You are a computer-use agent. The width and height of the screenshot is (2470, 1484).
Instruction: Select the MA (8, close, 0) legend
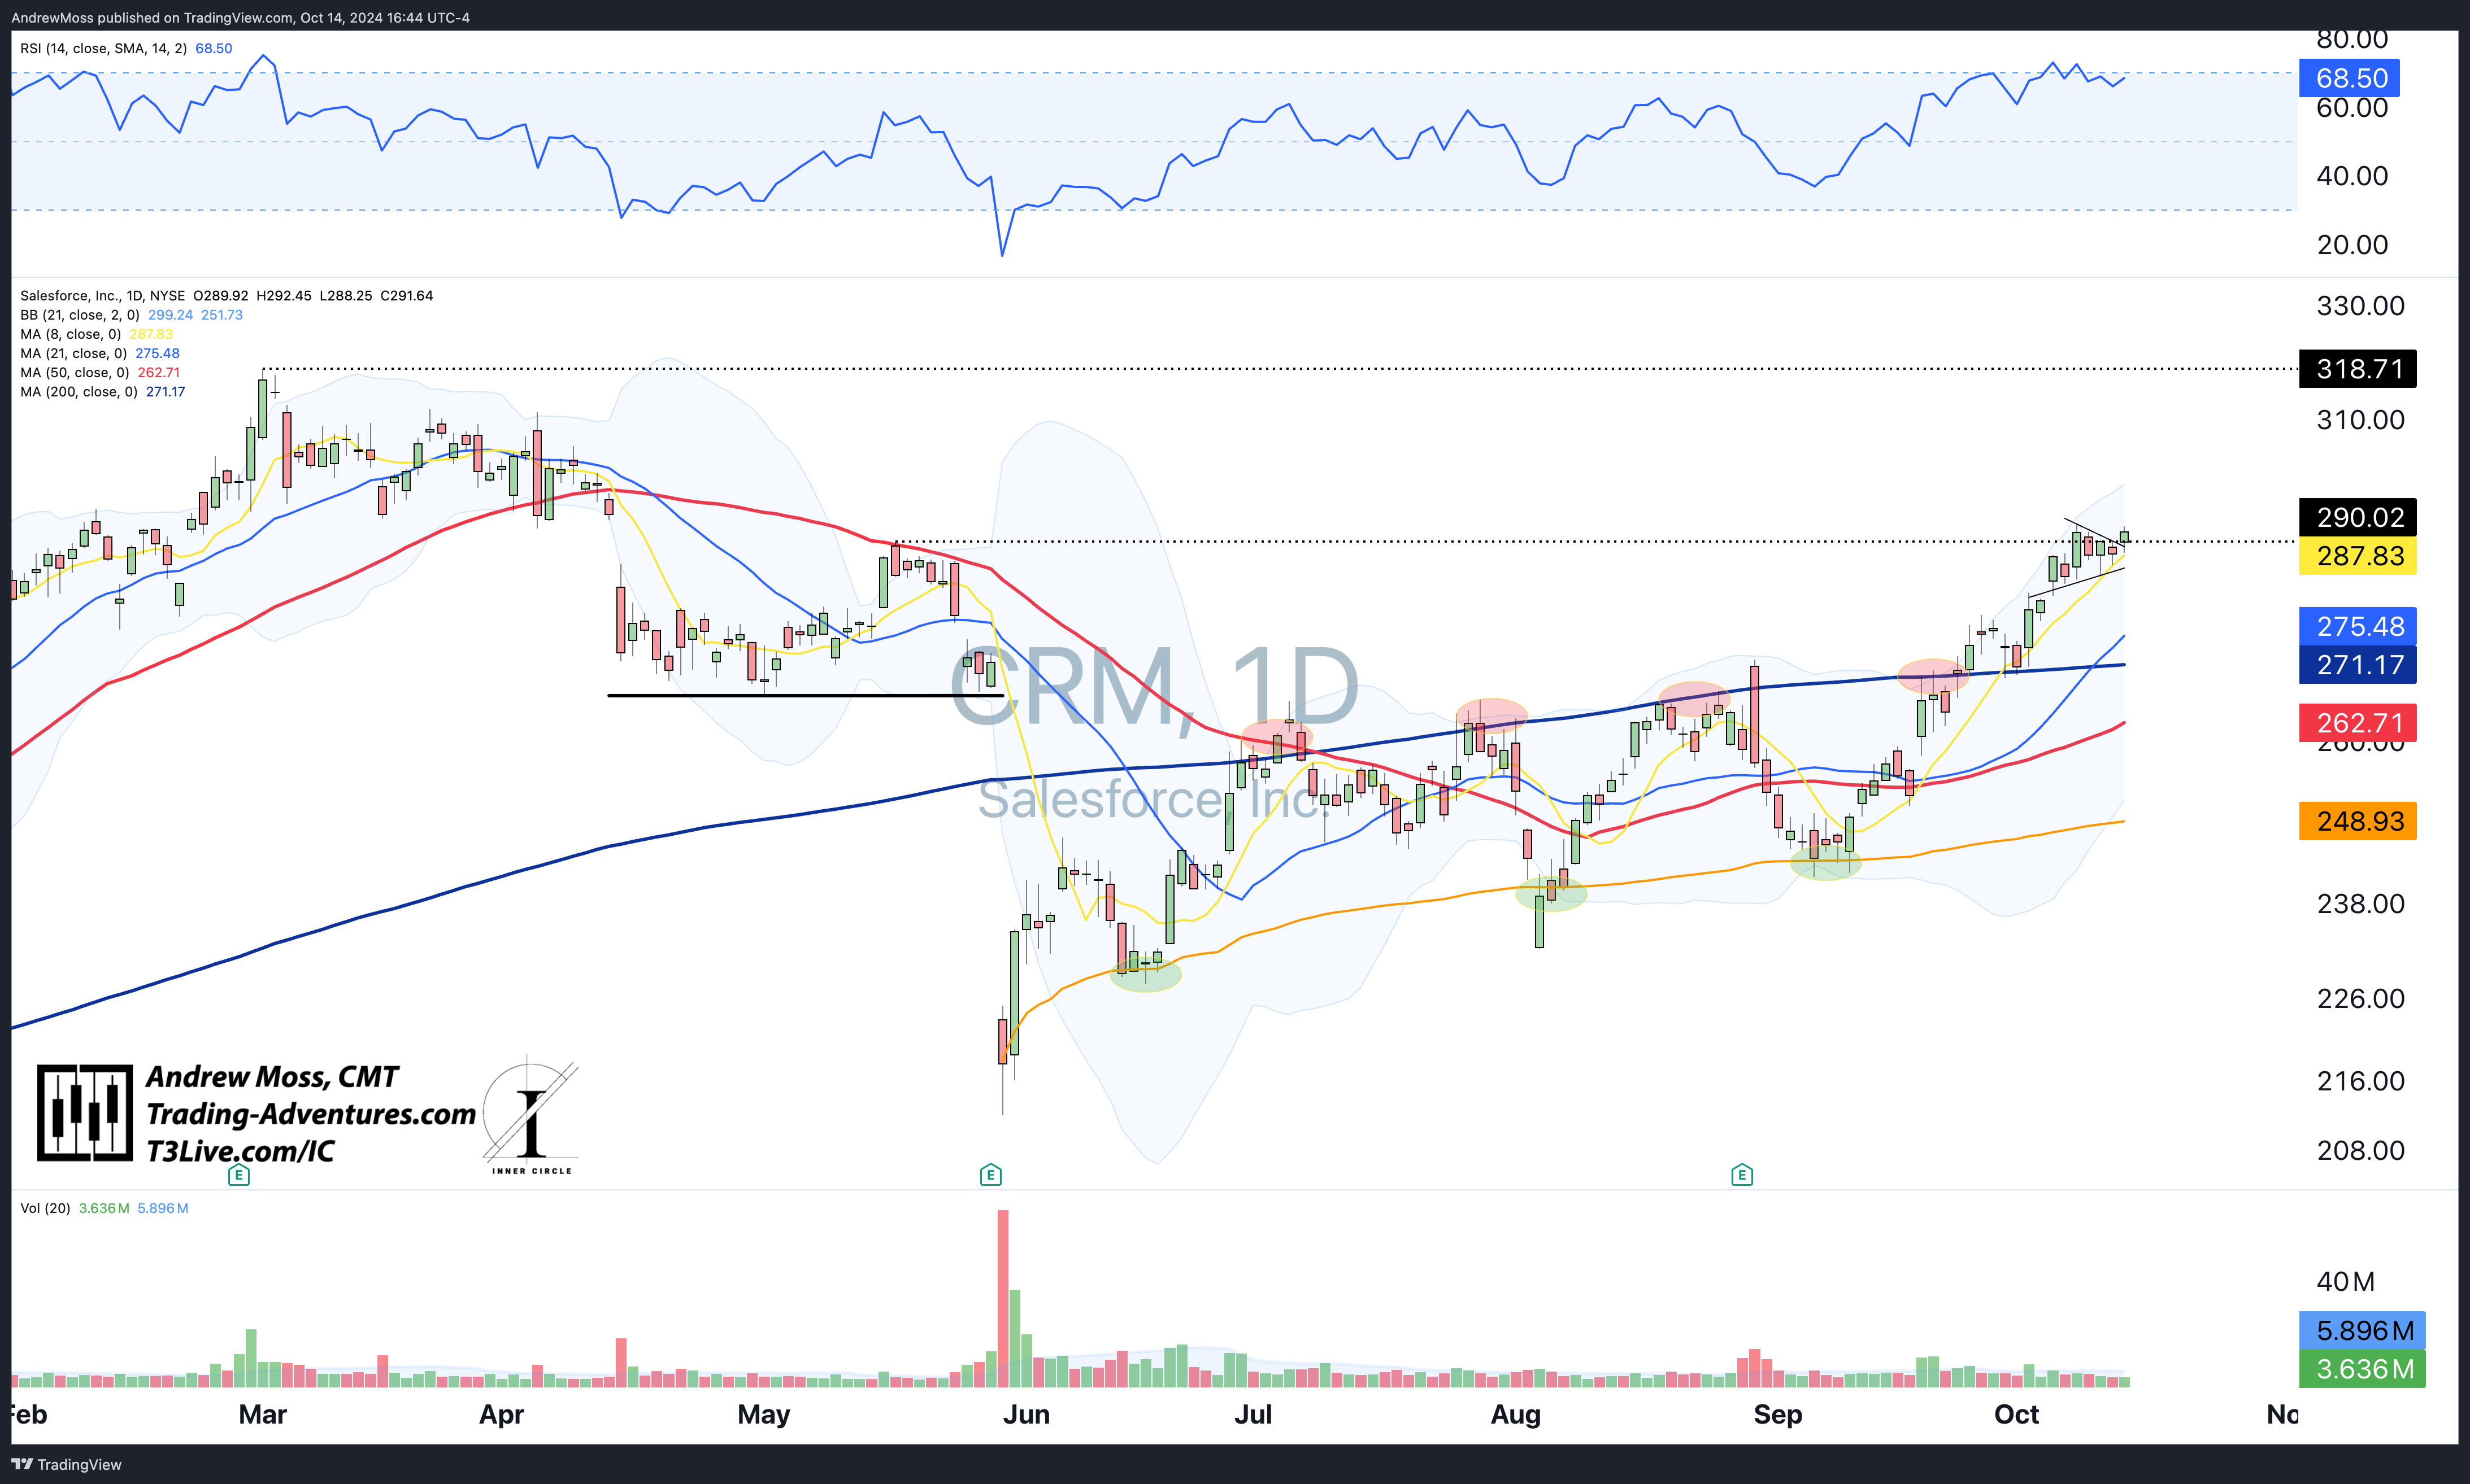tap(70, 334)
